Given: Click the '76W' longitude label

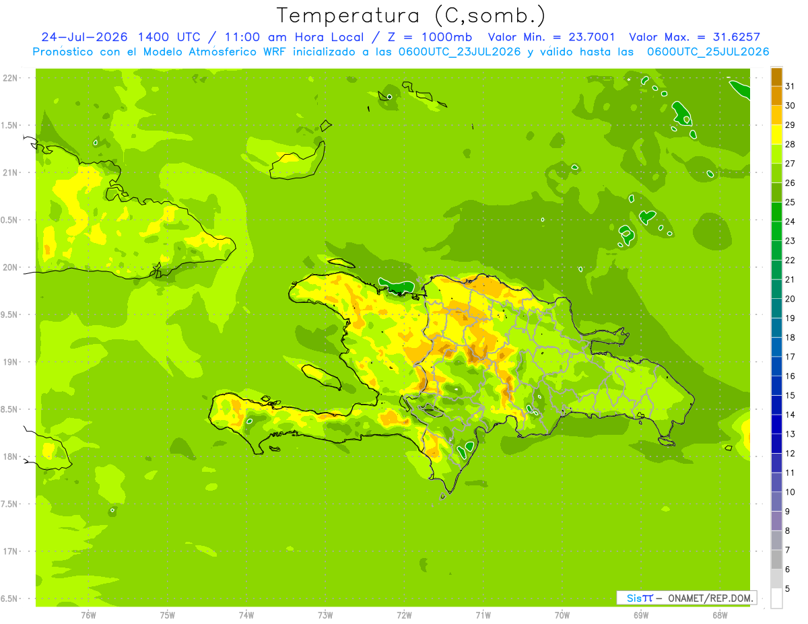Looking at the screenshot, I should 89,615.
